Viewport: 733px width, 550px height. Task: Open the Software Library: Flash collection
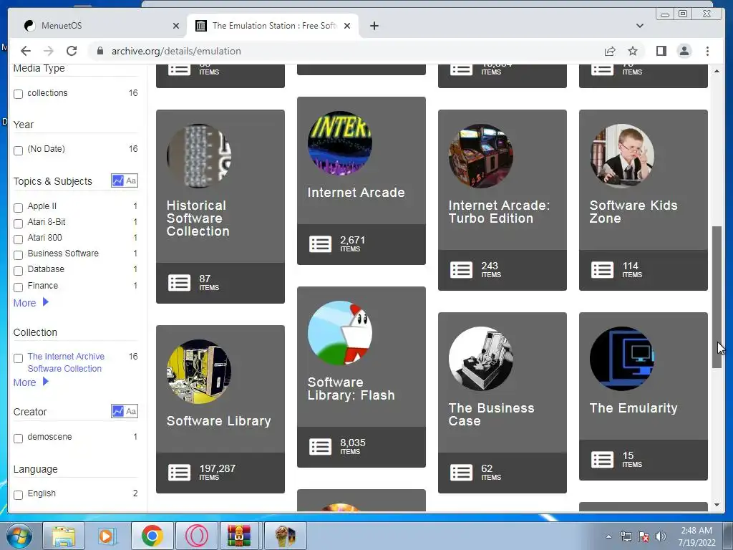(351, 388)
